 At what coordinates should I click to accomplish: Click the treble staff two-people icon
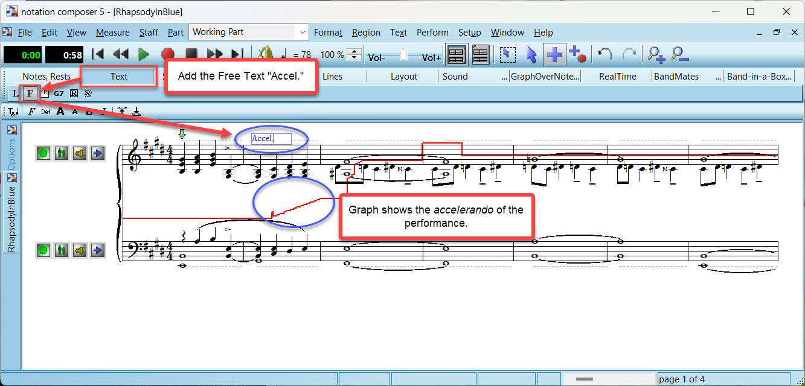coord(61,153)
